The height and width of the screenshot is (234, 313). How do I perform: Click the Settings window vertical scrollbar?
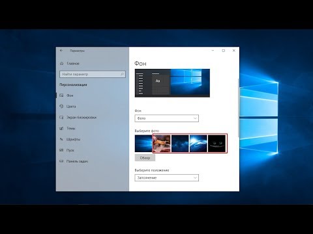(239, 108)
